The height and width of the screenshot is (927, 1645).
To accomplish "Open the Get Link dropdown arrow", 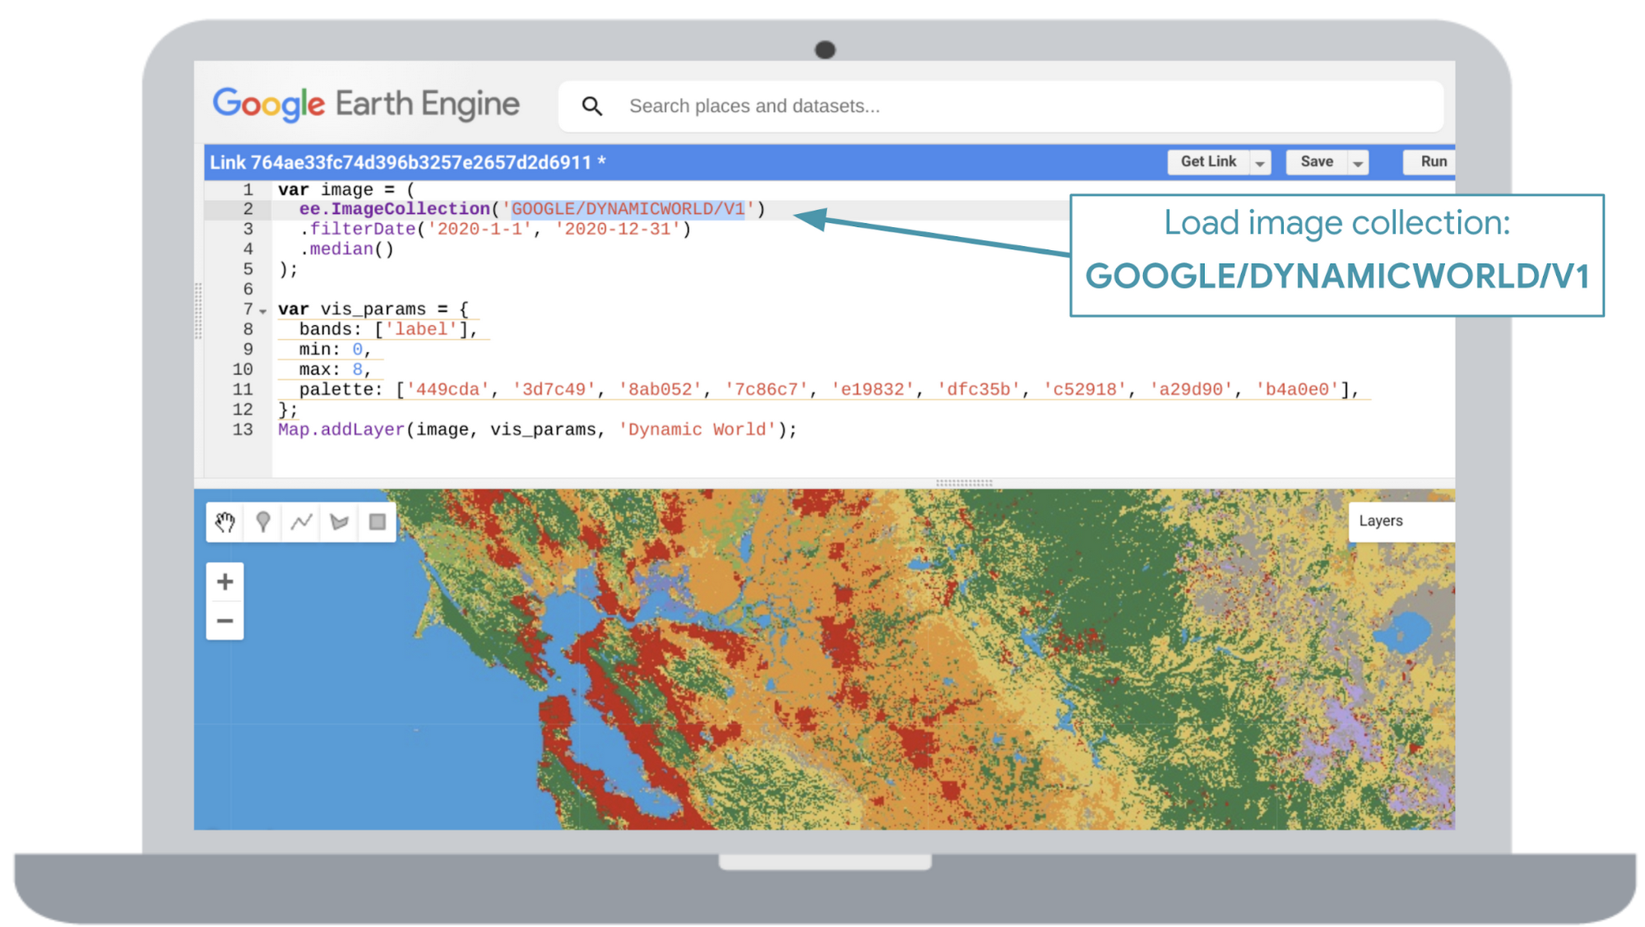I will click(x=1260, y=163).
